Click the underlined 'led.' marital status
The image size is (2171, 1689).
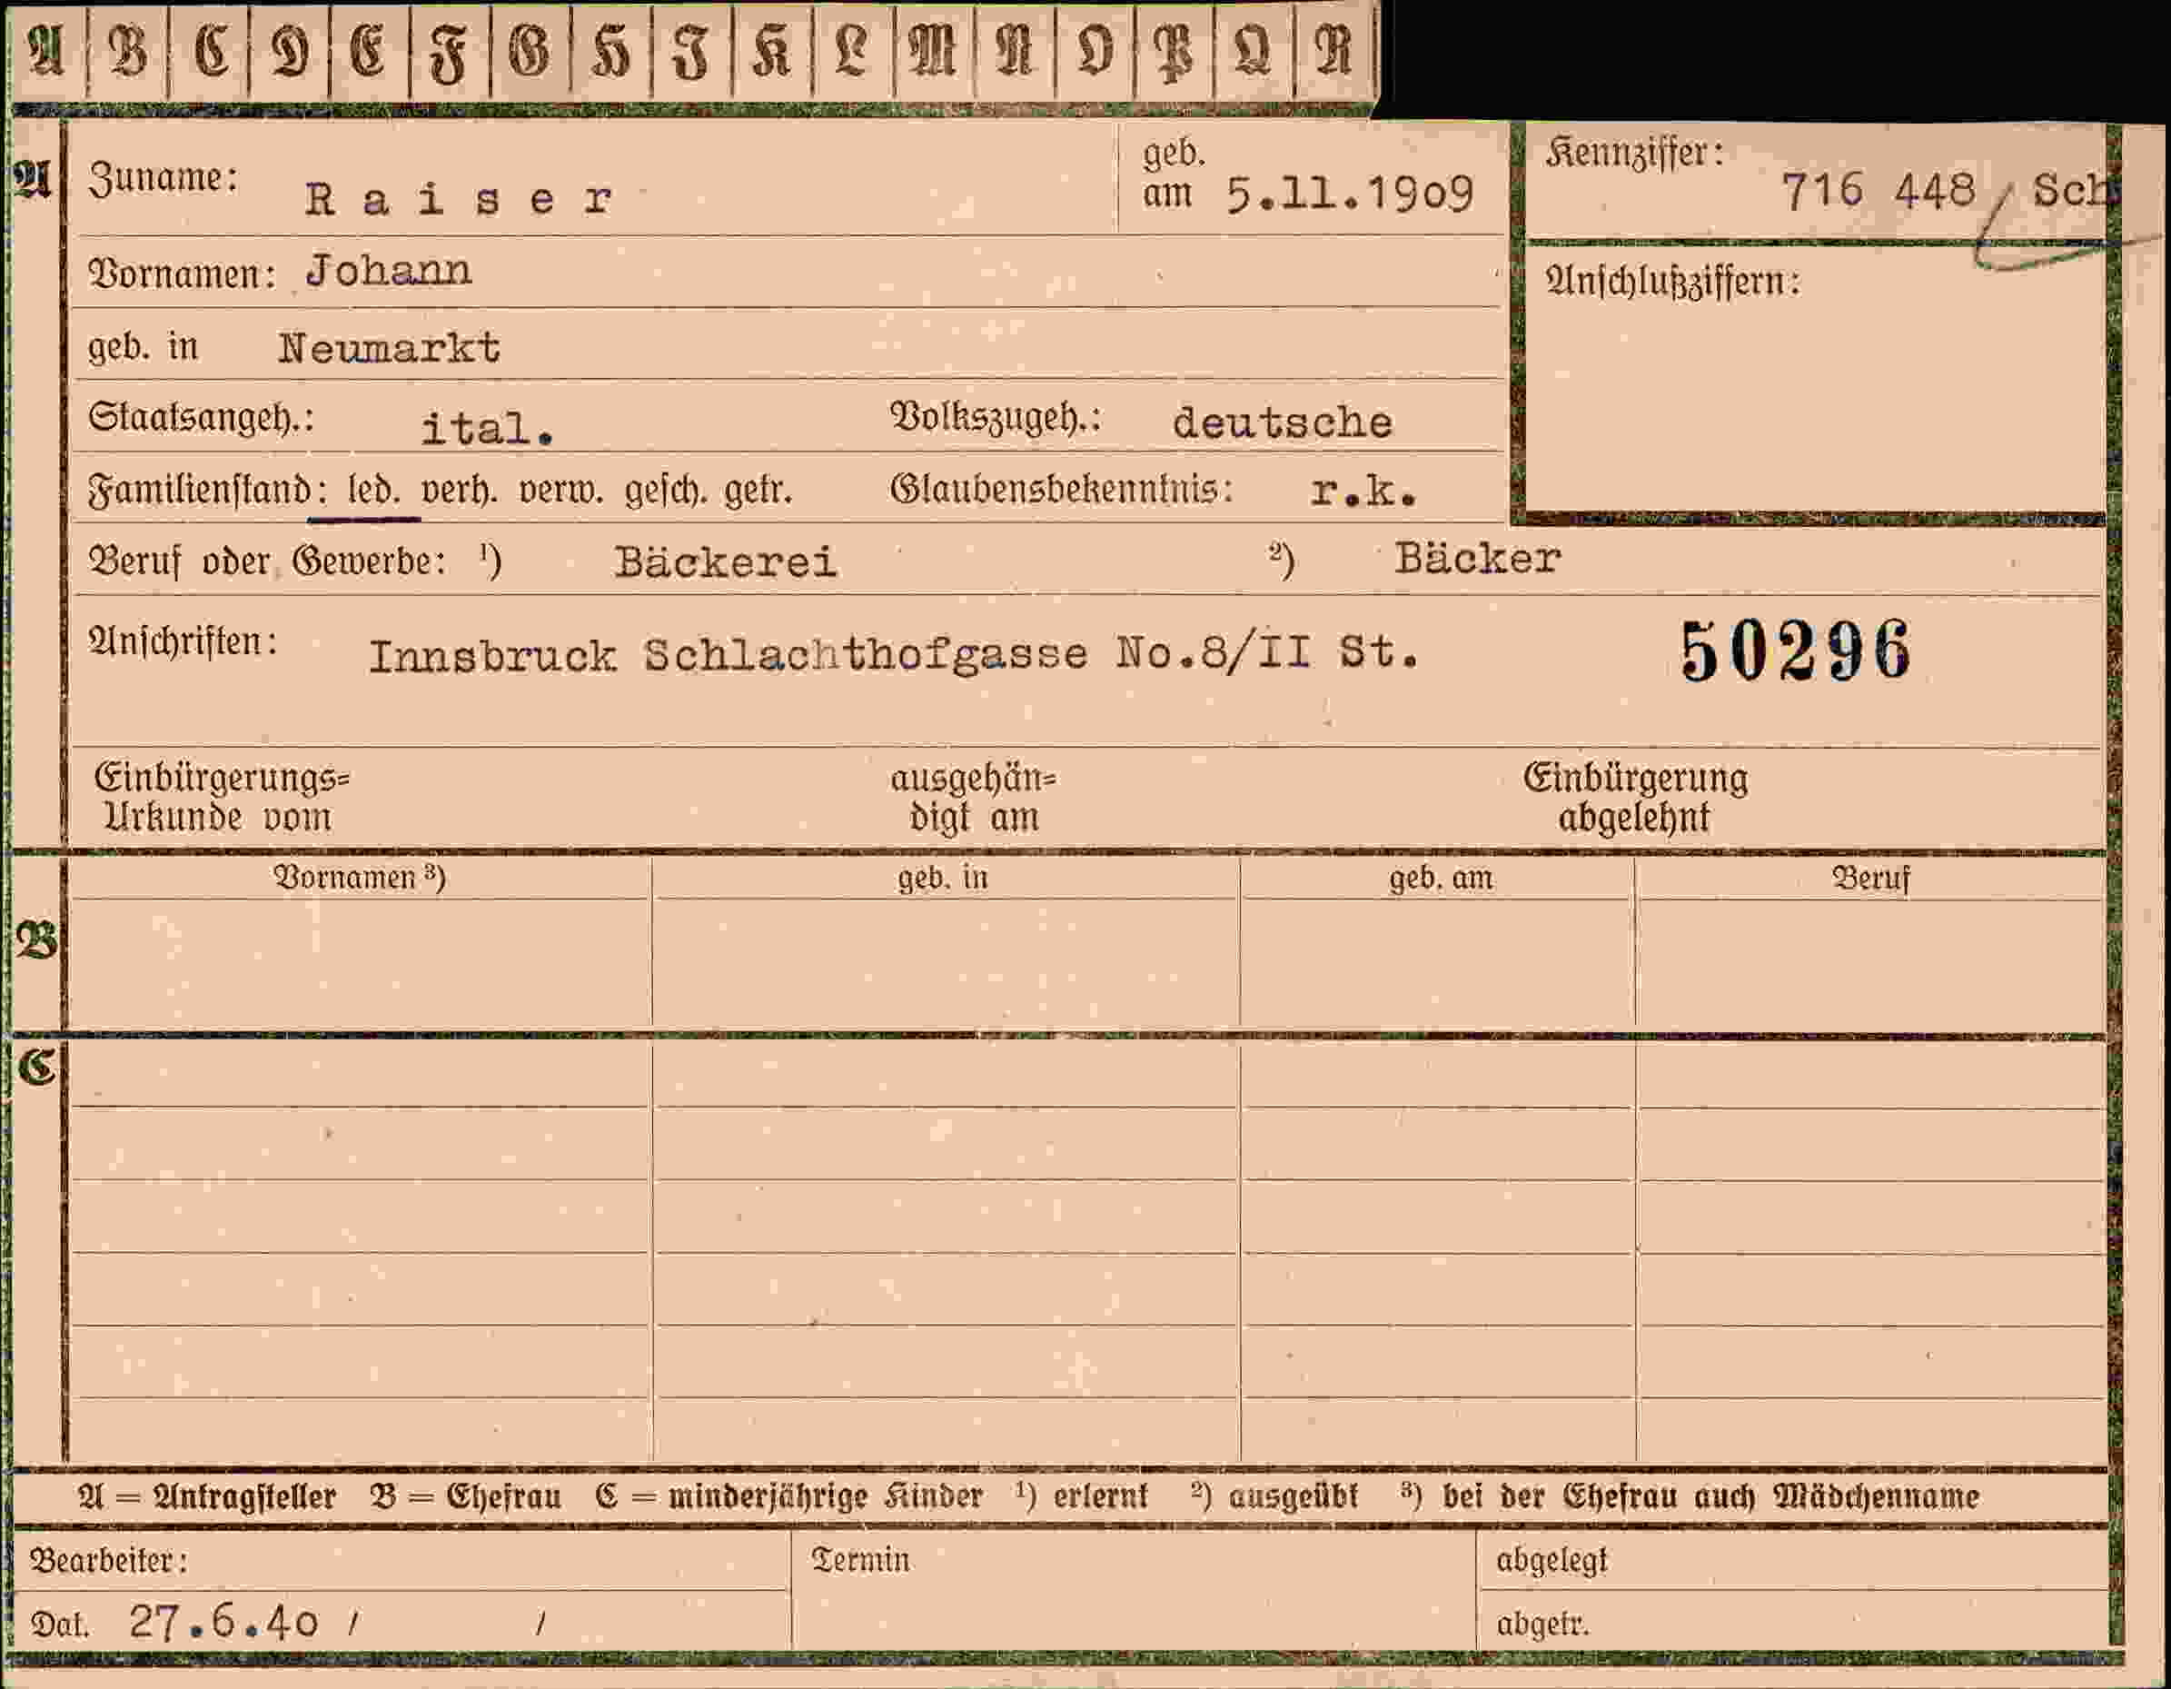pyautogui.click(x=373, y=489)
